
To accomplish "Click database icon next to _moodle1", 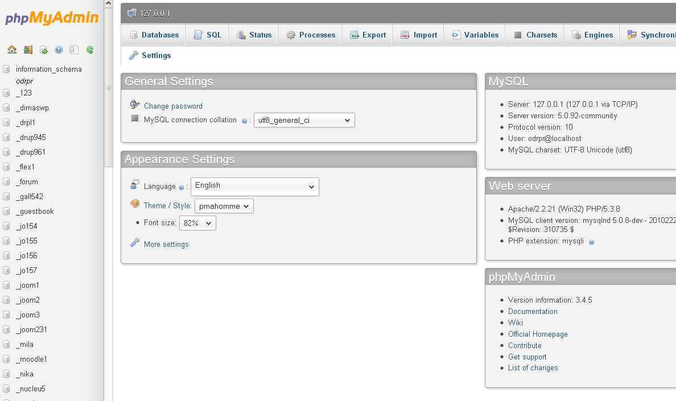I will 6,359.
